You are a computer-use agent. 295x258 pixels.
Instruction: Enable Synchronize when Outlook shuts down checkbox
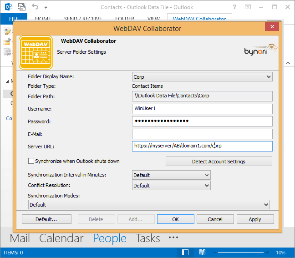pyautogui.click(x=31, y=161)
